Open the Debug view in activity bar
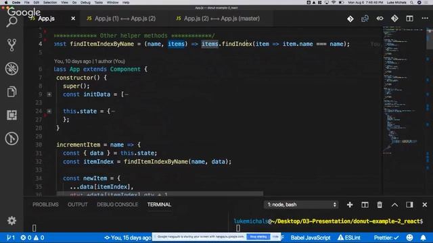433x243 pixels. coord(12,69)
